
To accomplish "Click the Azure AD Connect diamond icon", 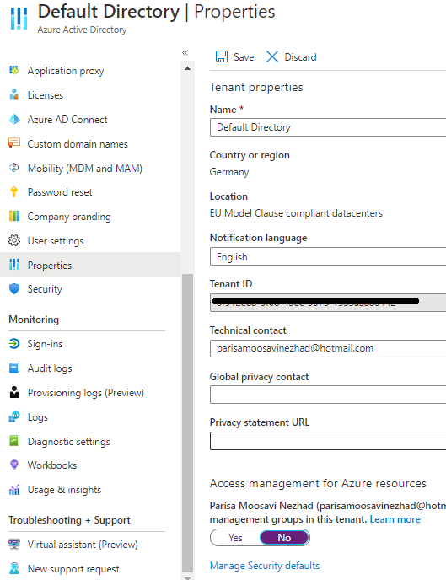I will click(x=14, y=119).
